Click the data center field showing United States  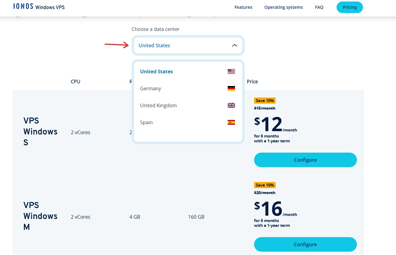(x=182, y=45)
